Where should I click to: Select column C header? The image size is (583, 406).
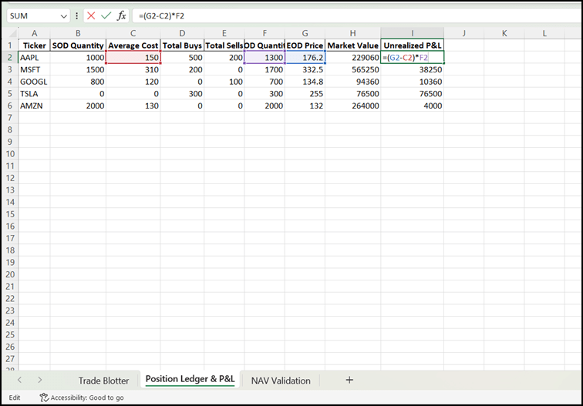(133, 33)
